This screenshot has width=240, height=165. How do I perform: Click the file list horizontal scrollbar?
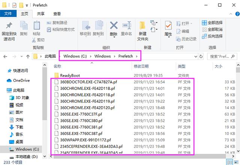(x=139, y=156)
